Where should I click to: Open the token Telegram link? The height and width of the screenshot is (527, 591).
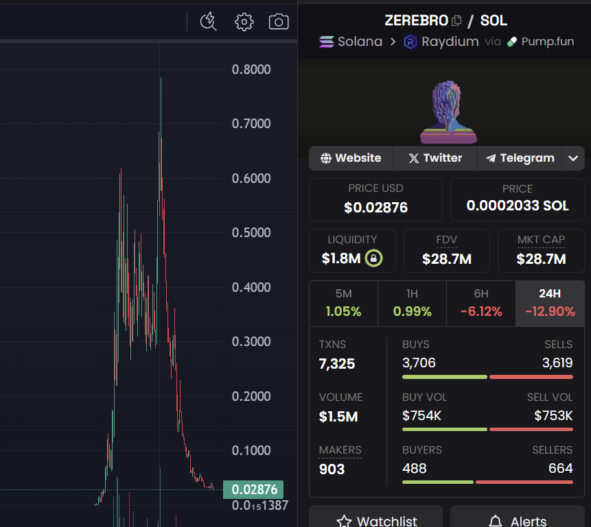click(520, 158)
